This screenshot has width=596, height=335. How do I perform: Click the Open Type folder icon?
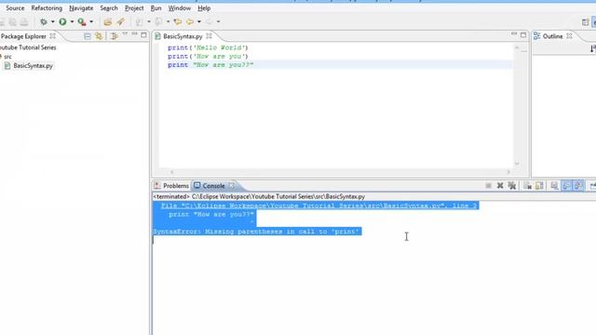[x=108, y=21]
